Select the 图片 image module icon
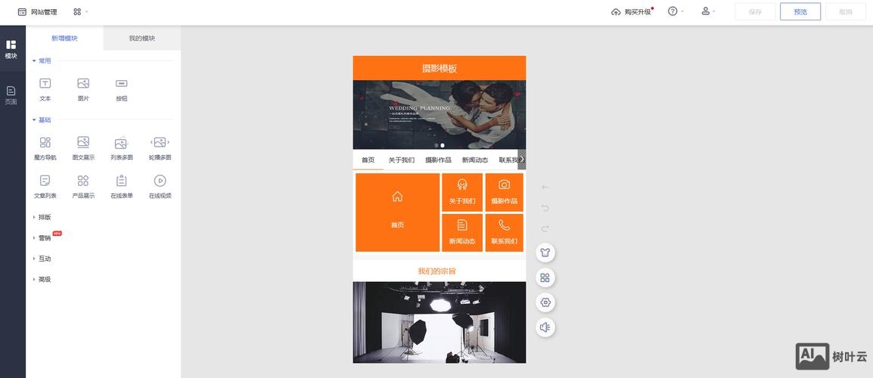Image resolution: width=873 pixels, height=378 pixels. click(83, 88)
